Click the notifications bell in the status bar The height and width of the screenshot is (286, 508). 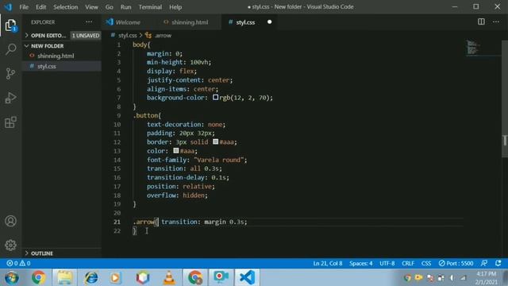click(498, 263)
